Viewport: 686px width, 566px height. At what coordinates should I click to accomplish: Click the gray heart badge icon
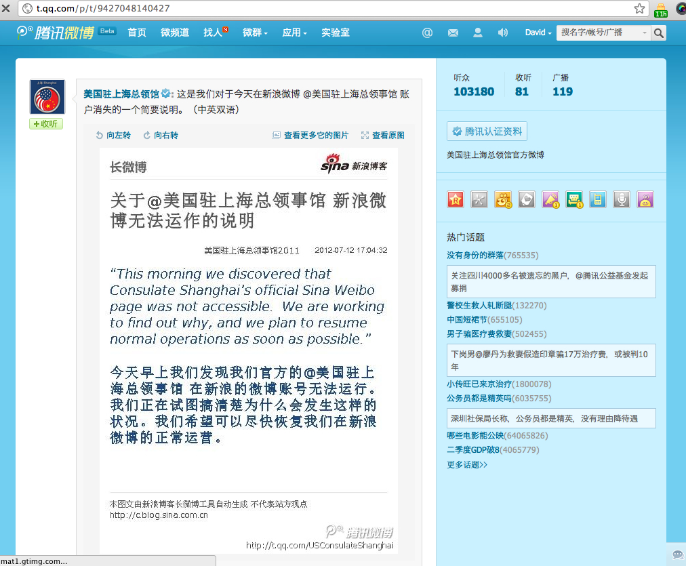tap(526, 199)
